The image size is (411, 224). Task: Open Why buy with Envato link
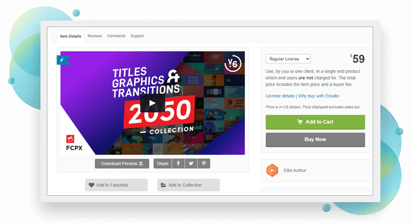pyautogui.click(x=318, y=96)
